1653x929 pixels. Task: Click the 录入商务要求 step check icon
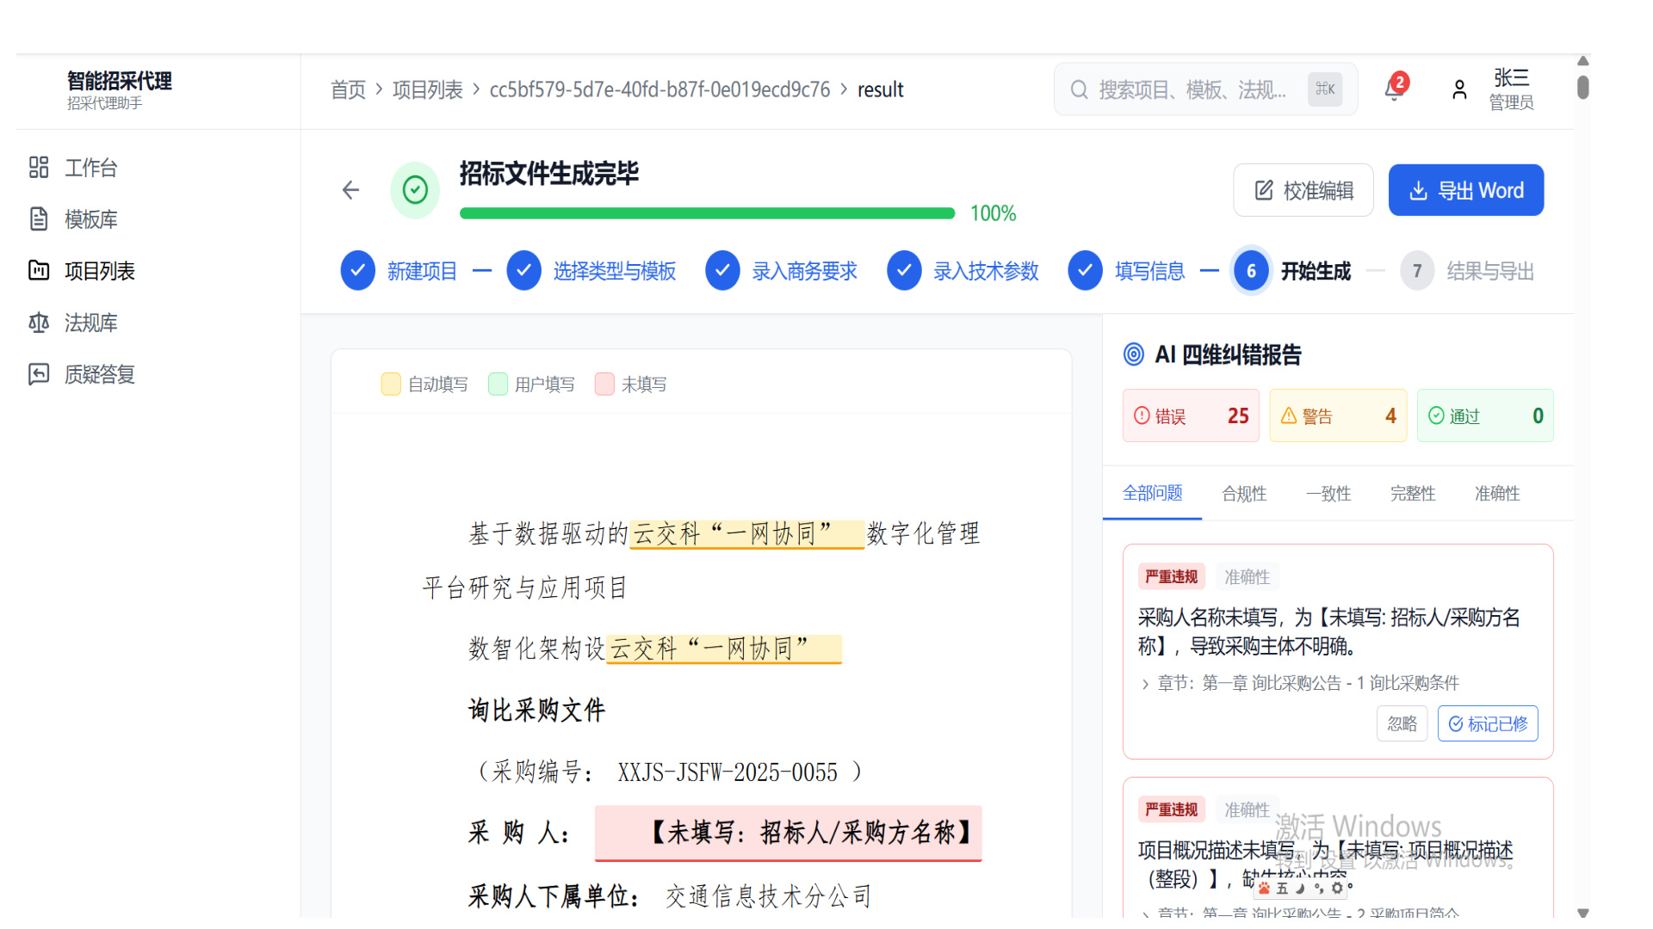722,271
